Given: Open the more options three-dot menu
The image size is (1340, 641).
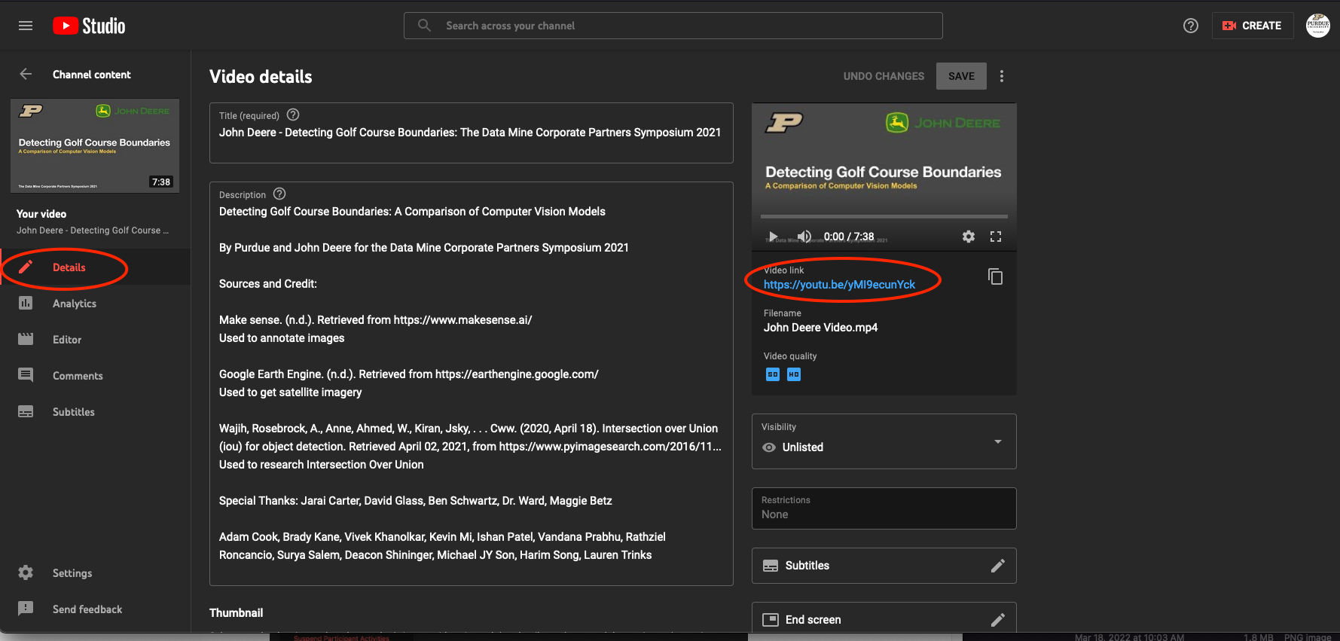Looking at the screenshot, I should tap(1001, 76).
